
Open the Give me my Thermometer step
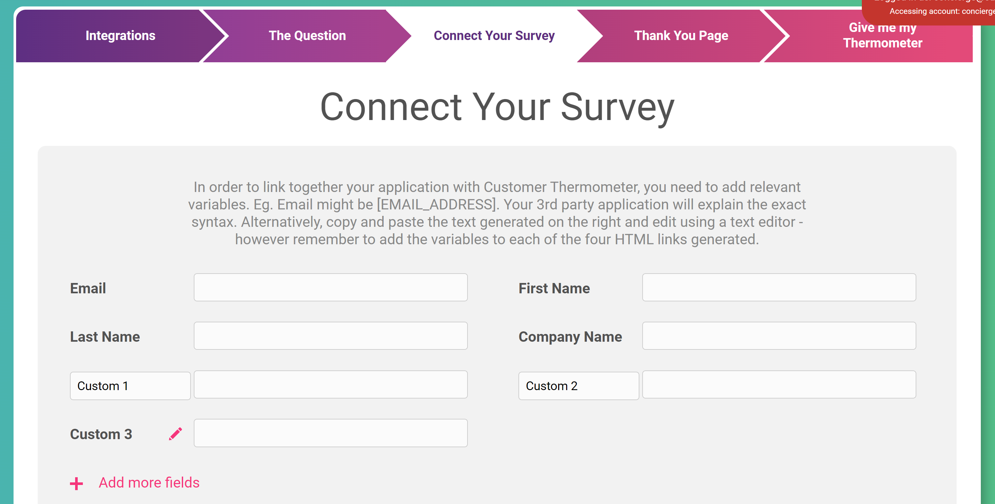pyautogui.click(x=882, y=35)
